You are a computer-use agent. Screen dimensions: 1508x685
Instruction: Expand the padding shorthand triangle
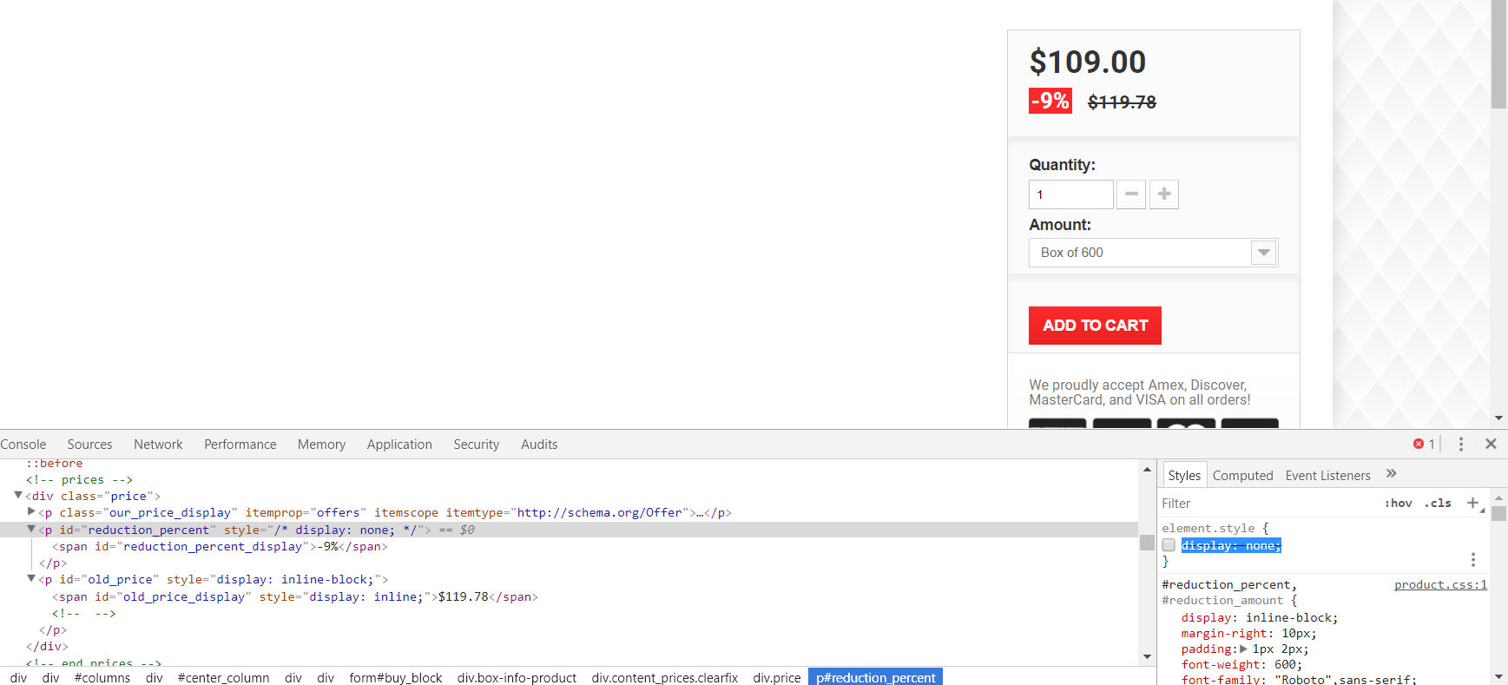[x=1243, y=649]
